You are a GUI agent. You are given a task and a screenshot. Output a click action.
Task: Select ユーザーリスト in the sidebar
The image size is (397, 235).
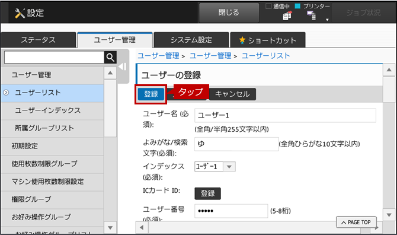coord(52,93)
